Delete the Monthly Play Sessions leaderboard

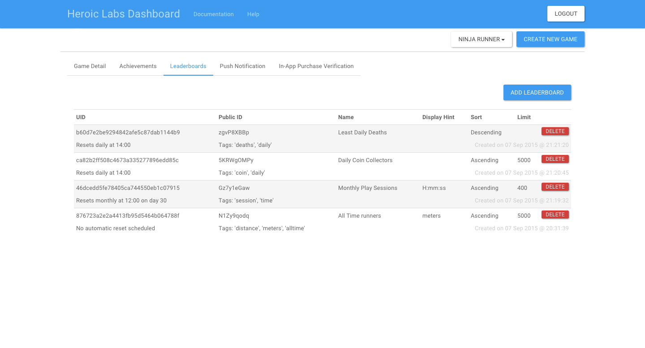coord(555,187)
